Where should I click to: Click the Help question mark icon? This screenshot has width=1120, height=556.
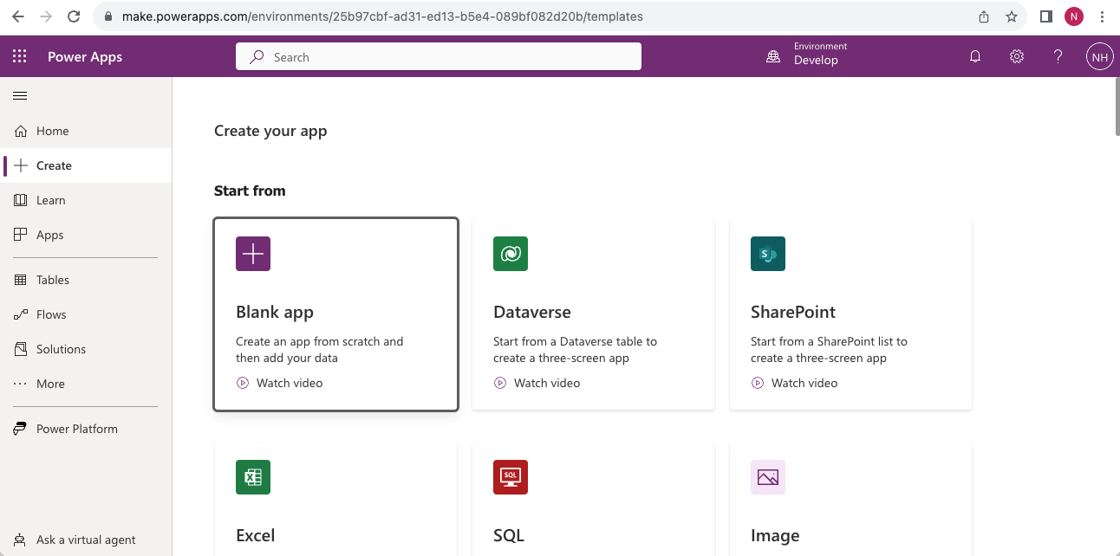click(1058, 57)
